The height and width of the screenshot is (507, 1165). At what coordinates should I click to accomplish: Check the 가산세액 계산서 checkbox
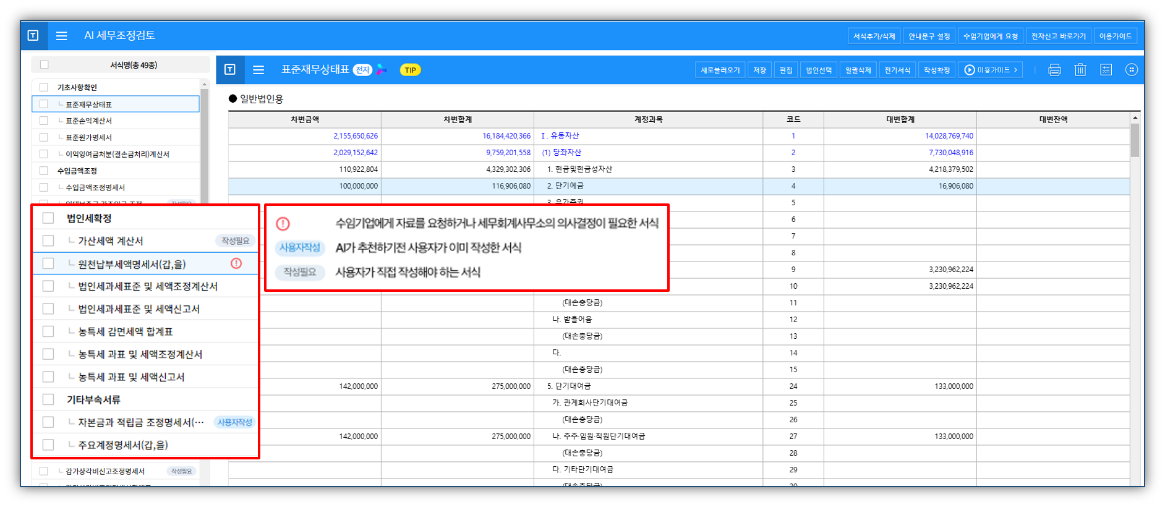48,241
